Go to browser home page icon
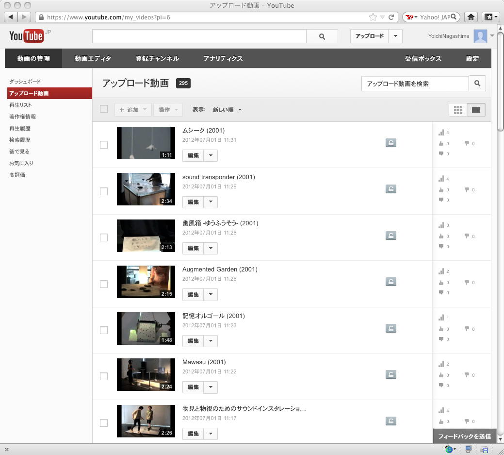Viewport: 504px width, 455px height. [x=471, y=17]
